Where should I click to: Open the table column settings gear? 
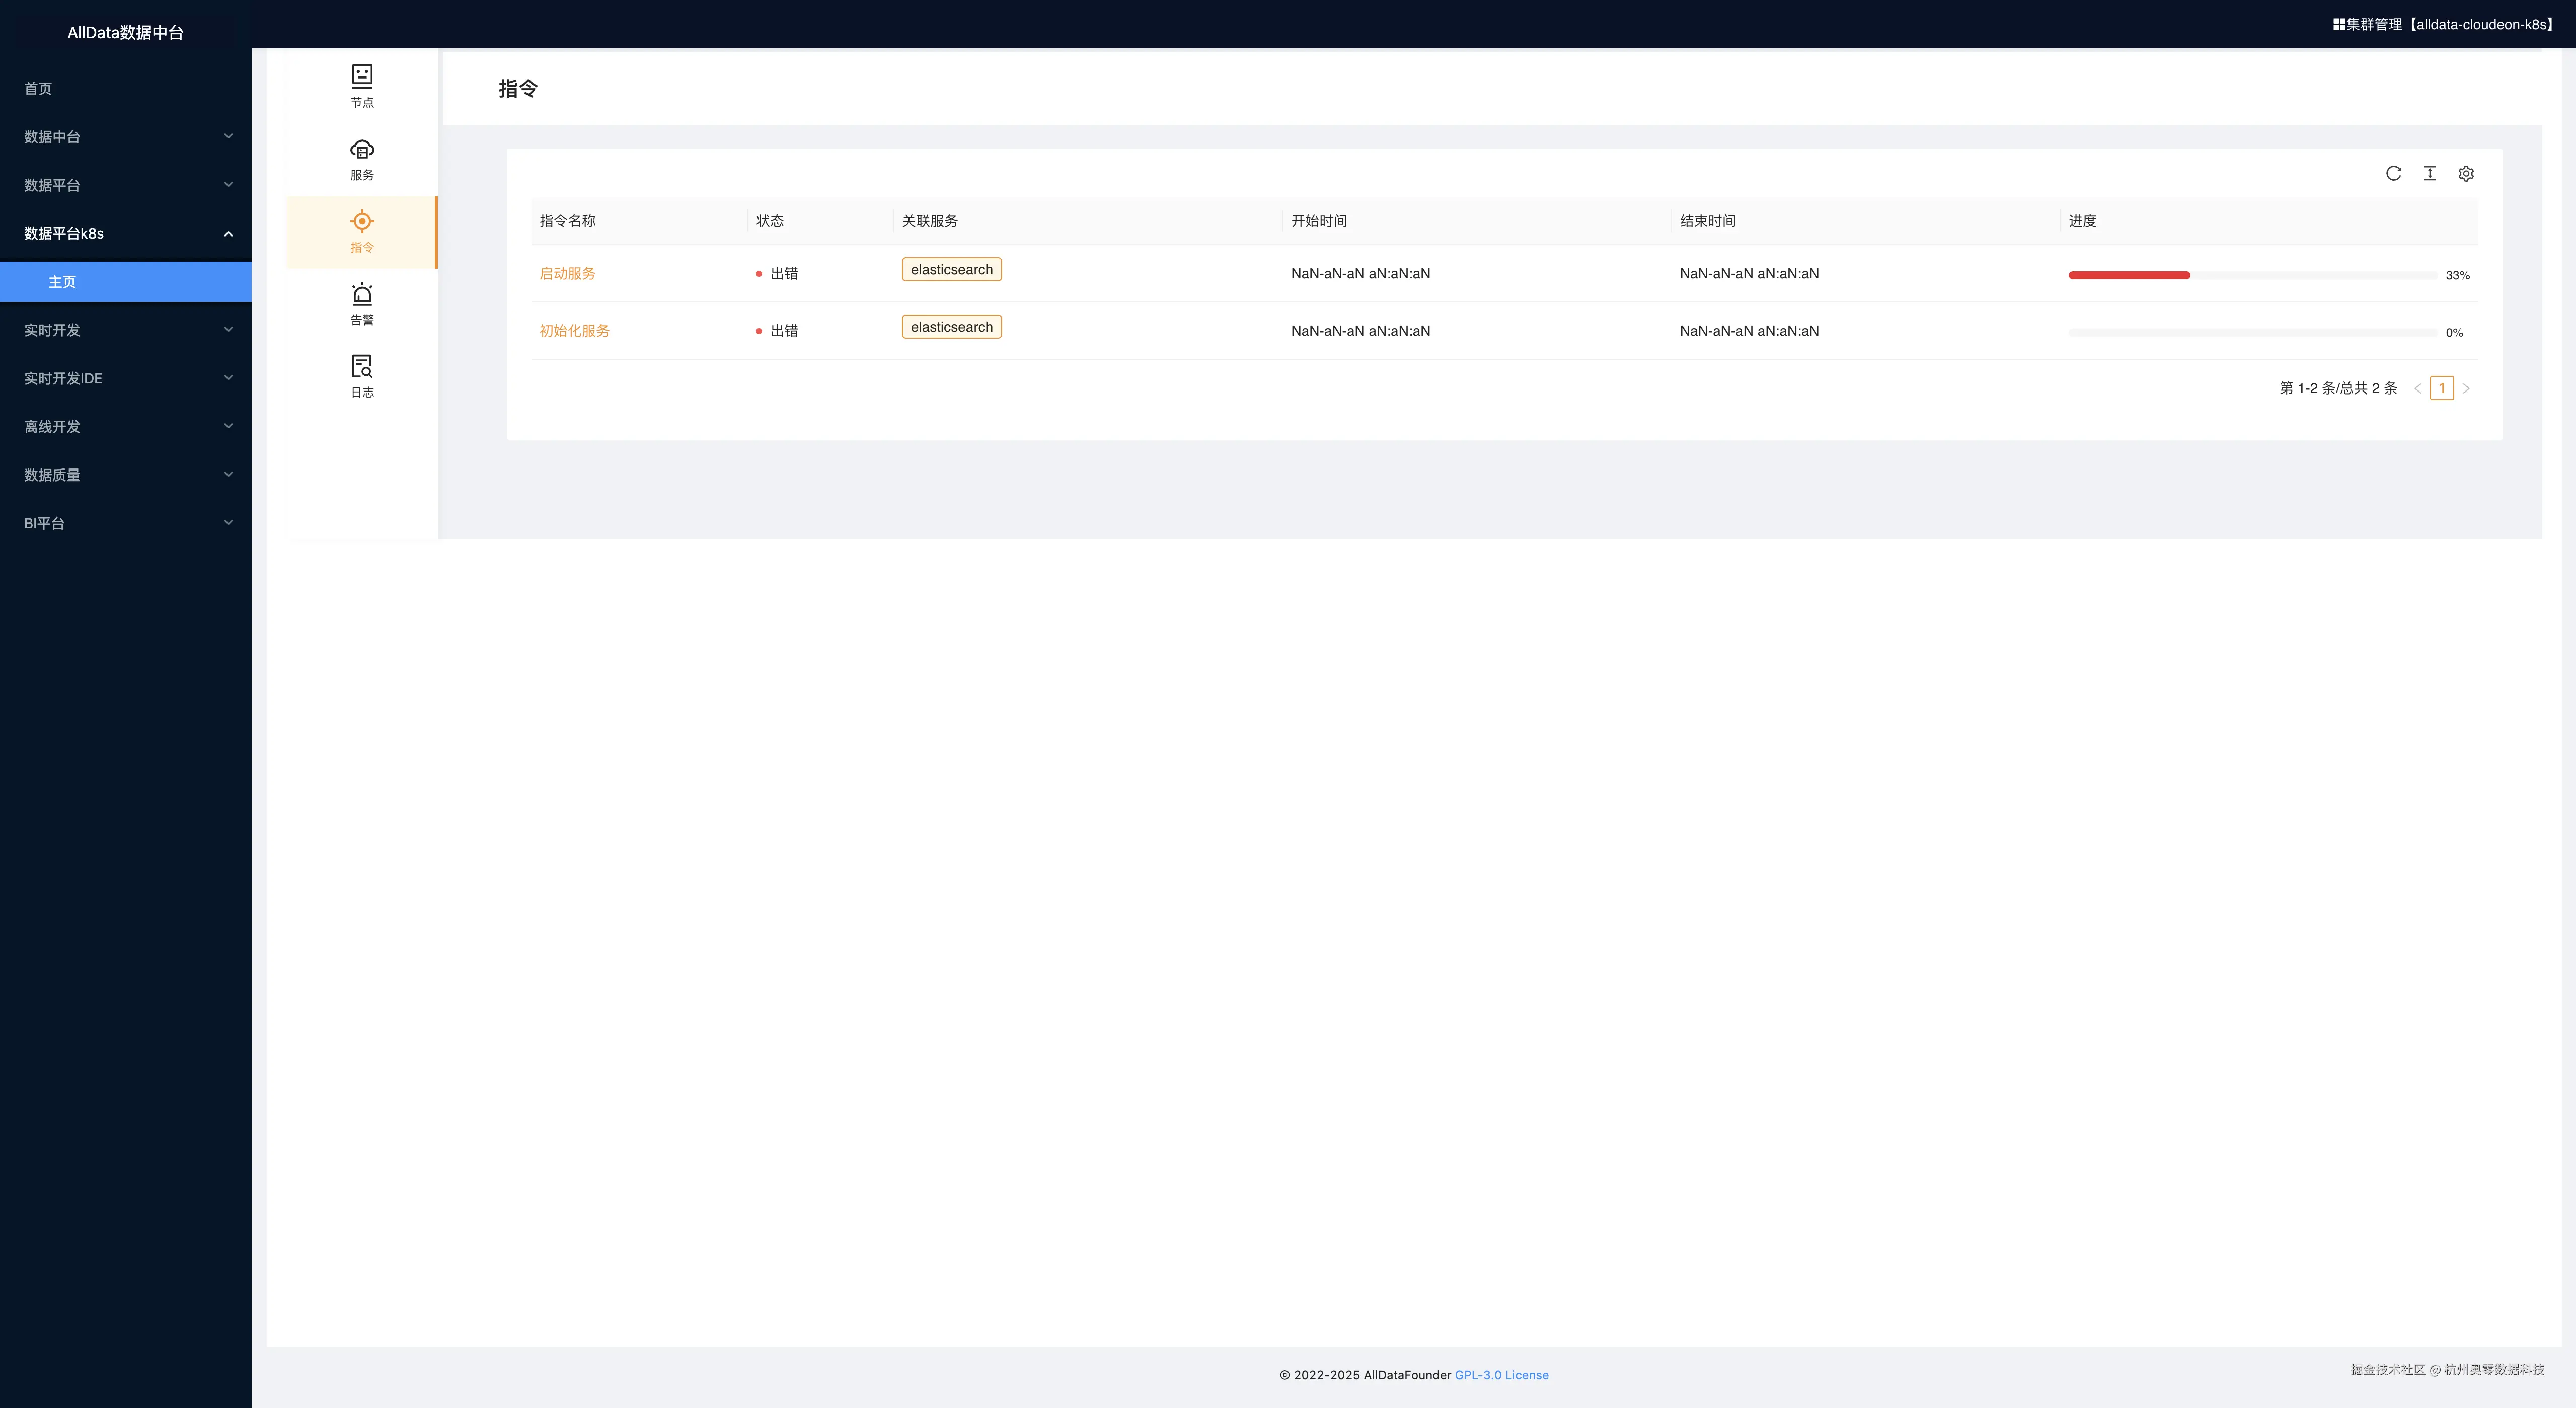tap(2466, 173)
